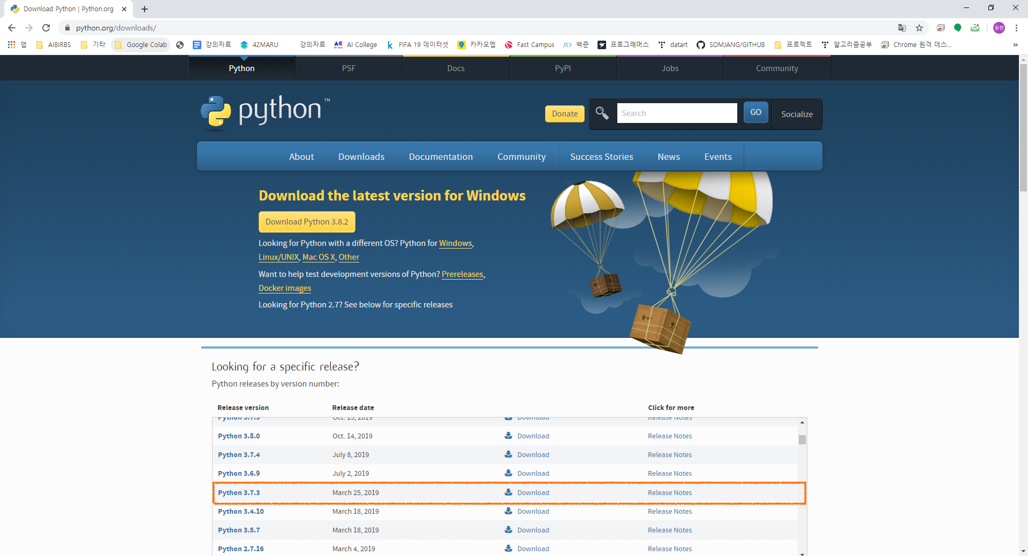
Task: Open the FIFA 19 데이터셋 bookmark
Action: 418,45
